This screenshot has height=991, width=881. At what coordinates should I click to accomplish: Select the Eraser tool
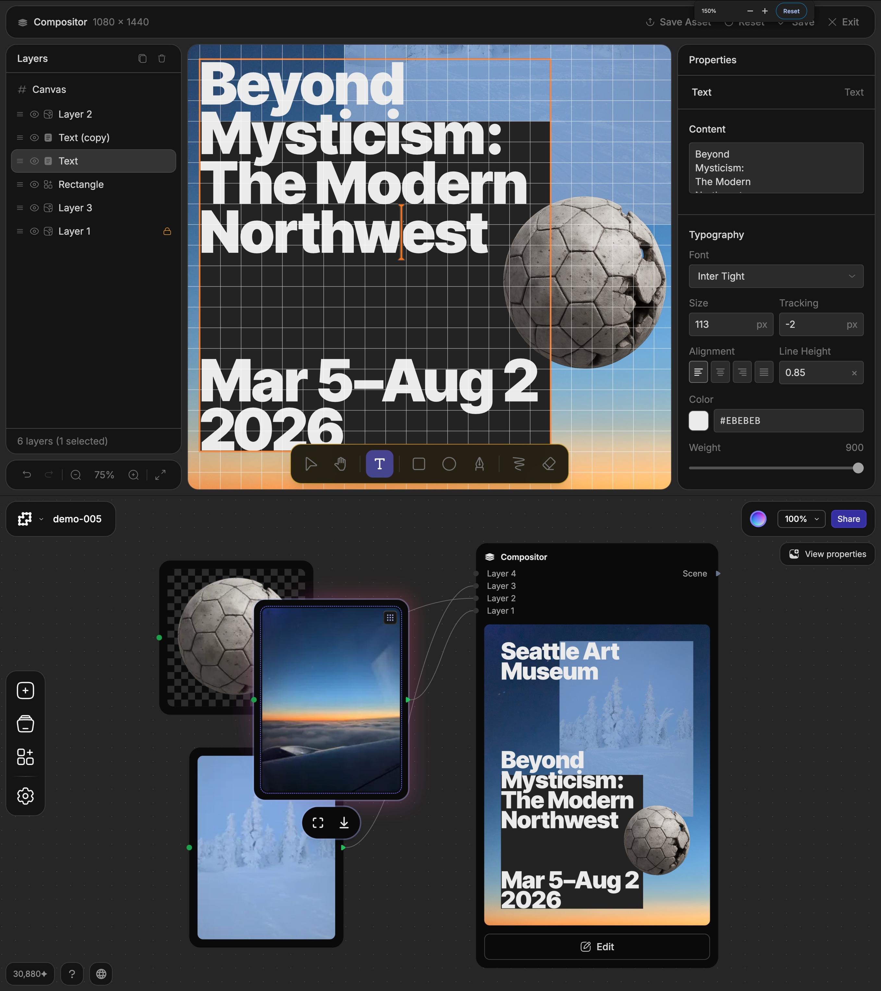[x=548, y=464]
